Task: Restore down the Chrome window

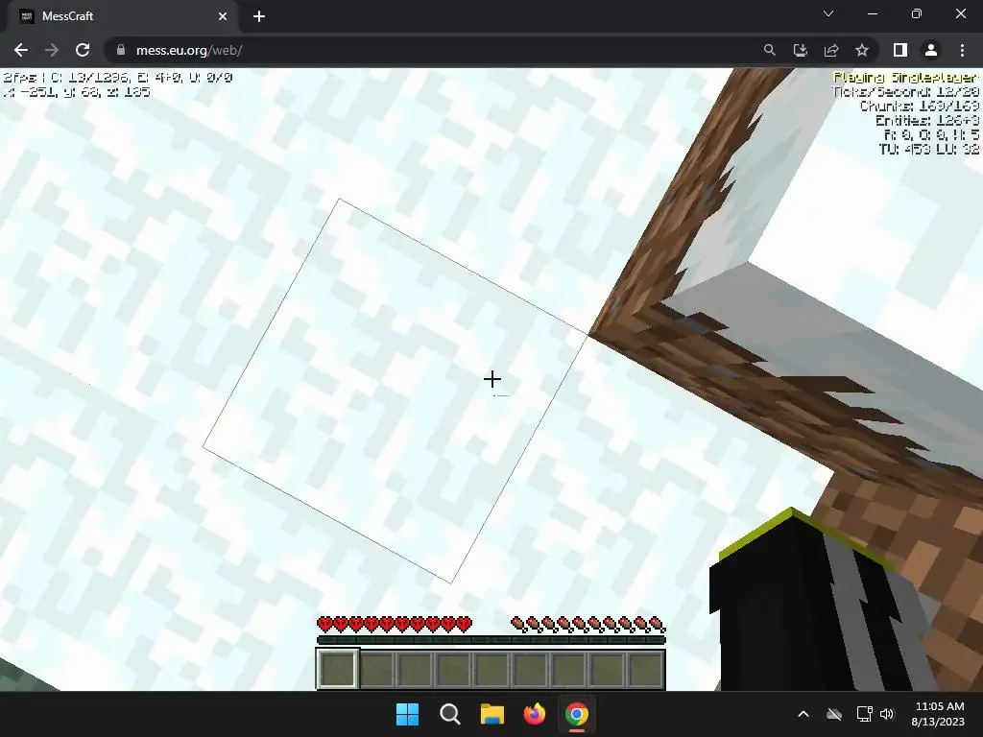Action: point(917,13)
